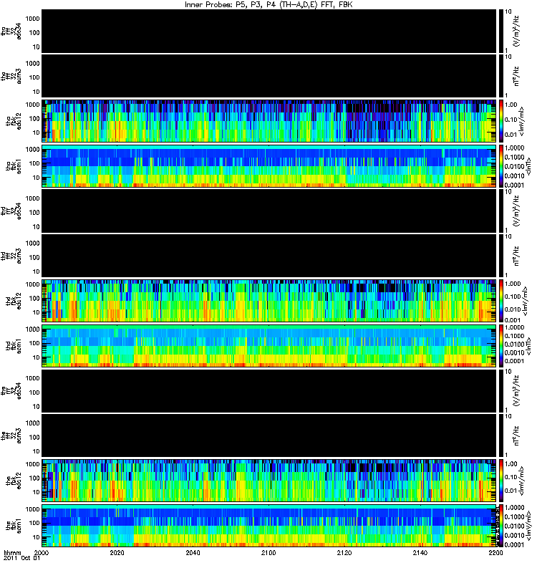Click the (V/m)²/Hz unit label of top panel
The height and width of the screenshot is (573, 537).
pyautogui.click(x=516, y=31)
